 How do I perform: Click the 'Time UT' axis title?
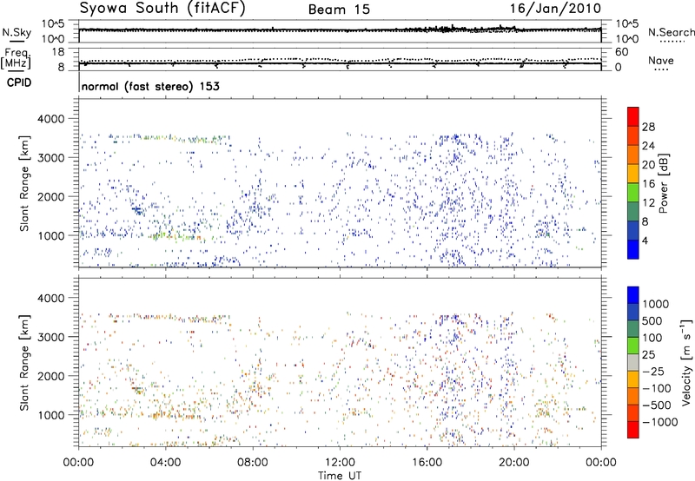(340, 476)
